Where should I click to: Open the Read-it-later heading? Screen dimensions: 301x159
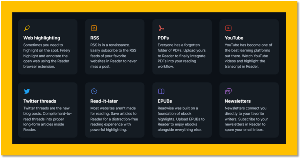click(x=104, y=101)
